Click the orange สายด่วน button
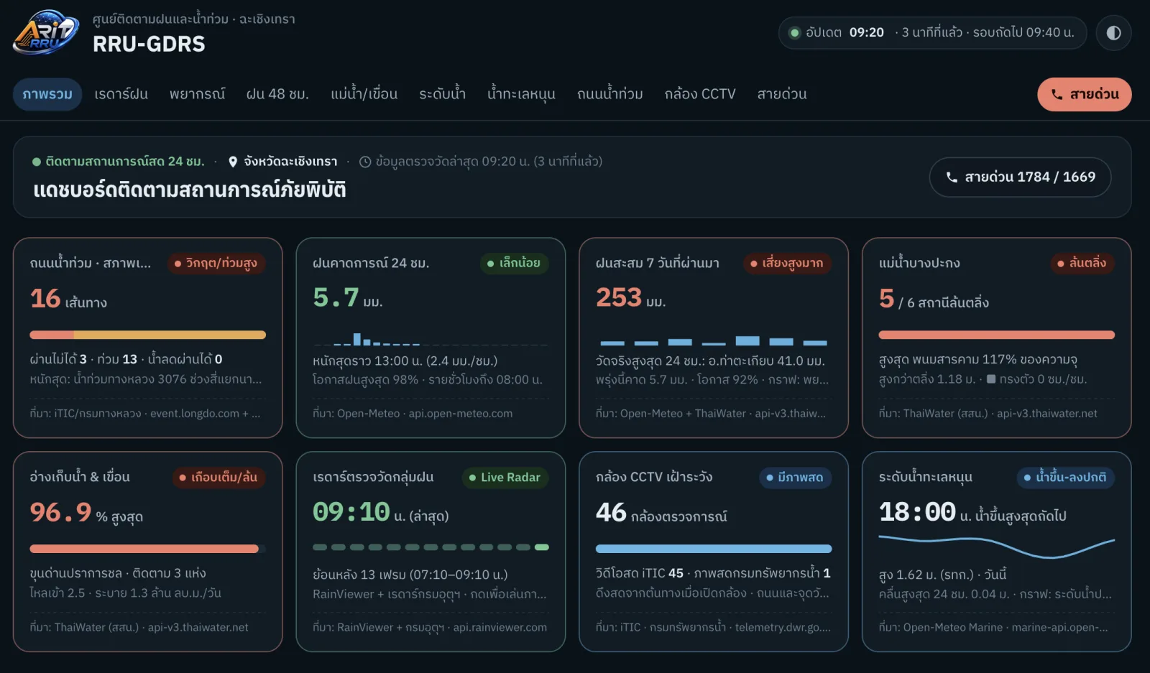The width and height of the screenshot is (1150, 673). [x=1084, y=94]
